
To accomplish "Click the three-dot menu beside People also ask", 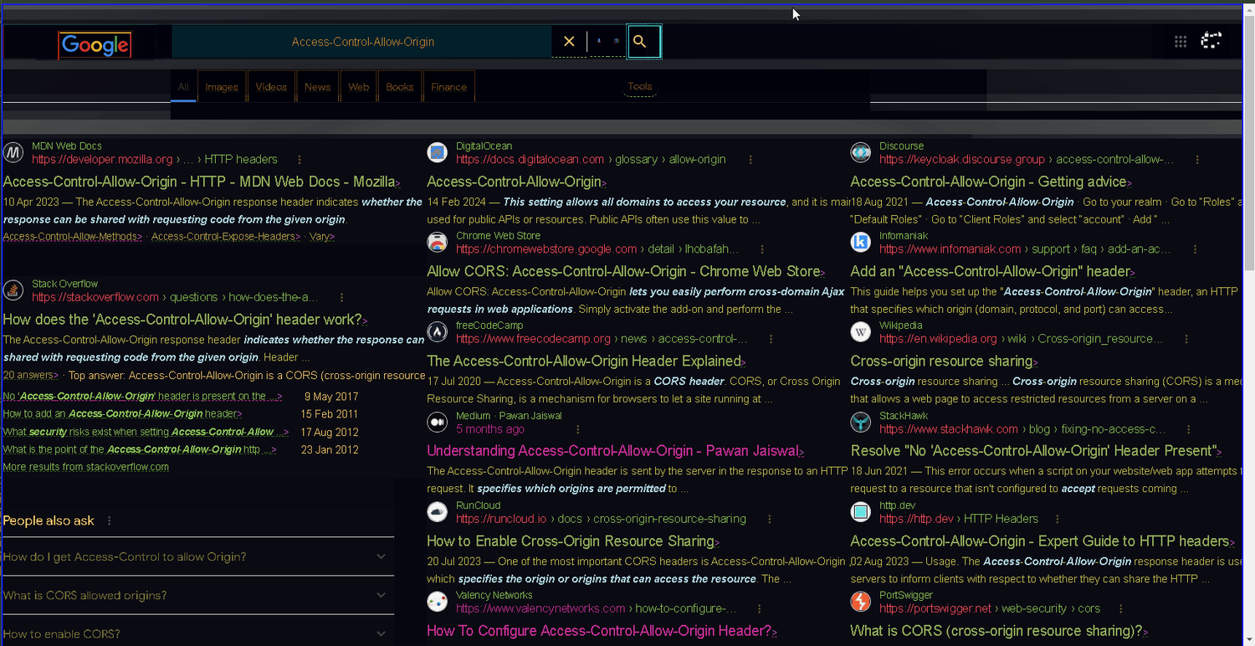I will [110, 520].
